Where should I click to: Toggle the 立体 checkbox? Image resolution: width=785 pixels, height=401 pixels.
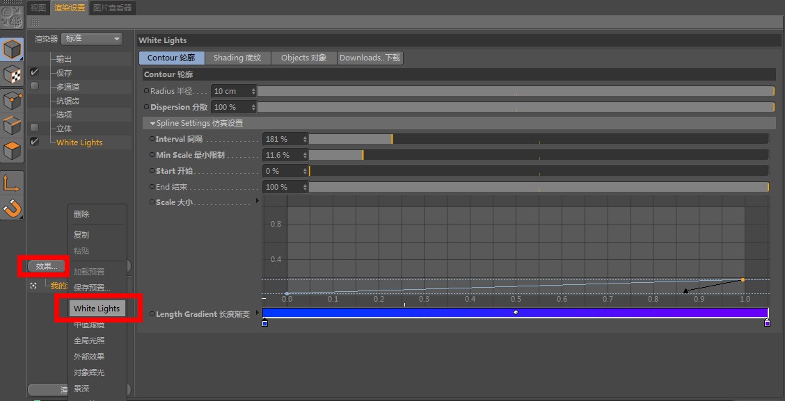coord(33,128)
